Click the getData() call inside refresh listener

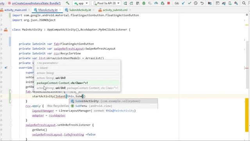[40, 130]
